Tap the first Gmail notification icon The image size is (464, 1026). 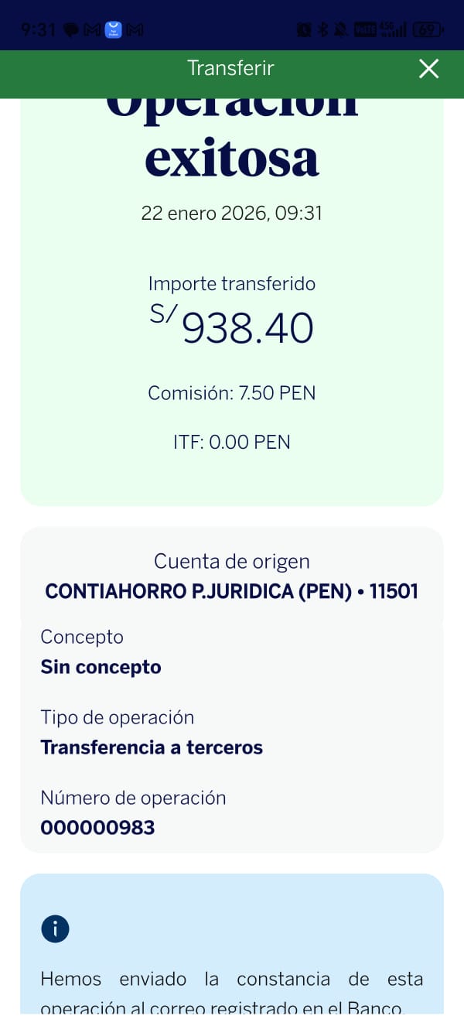coord(92,30)
